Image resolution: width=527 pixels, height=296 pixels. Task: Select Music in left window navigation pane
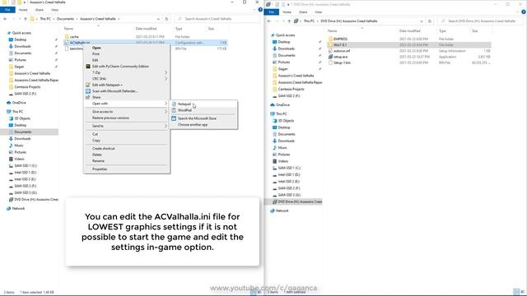[19, 146]
